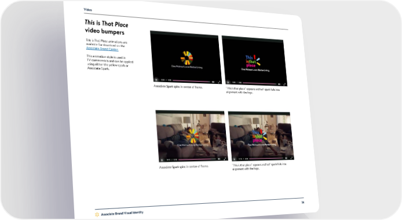Click the 'This animation style is used' paragraph
This screenshot has width=402, height=220.
click(x=110, y=62)
